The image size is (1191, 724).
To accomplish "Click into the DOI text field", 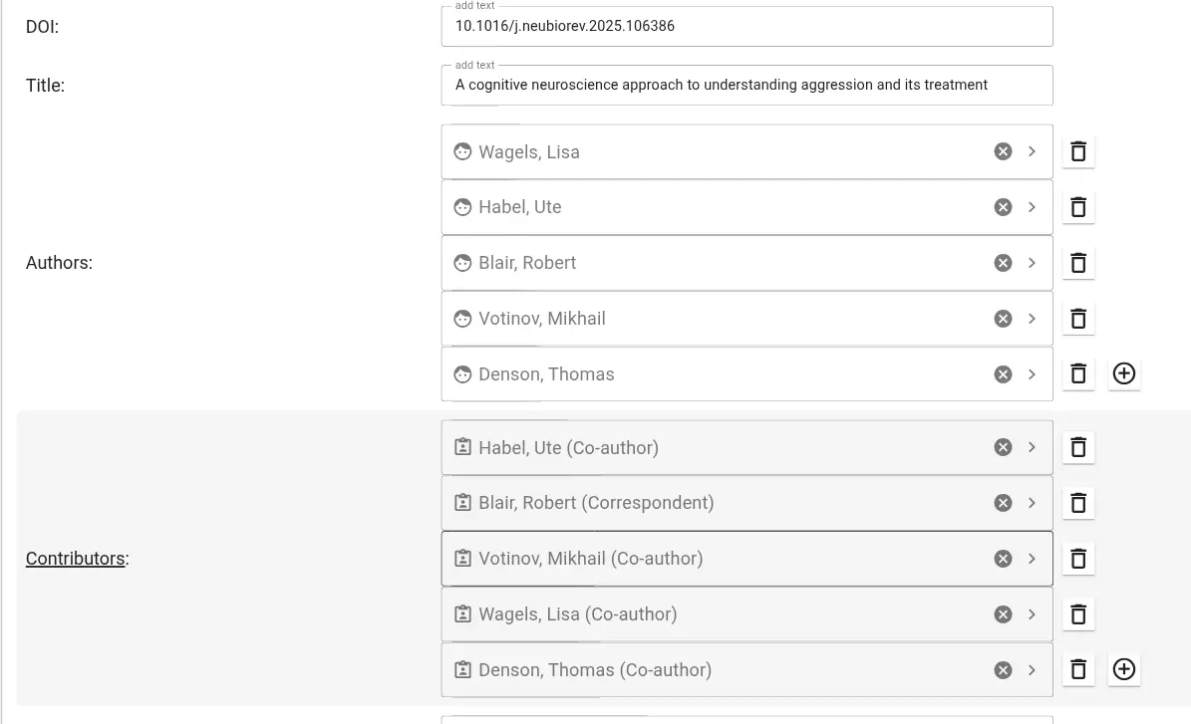I will click(x=746, y=26).
